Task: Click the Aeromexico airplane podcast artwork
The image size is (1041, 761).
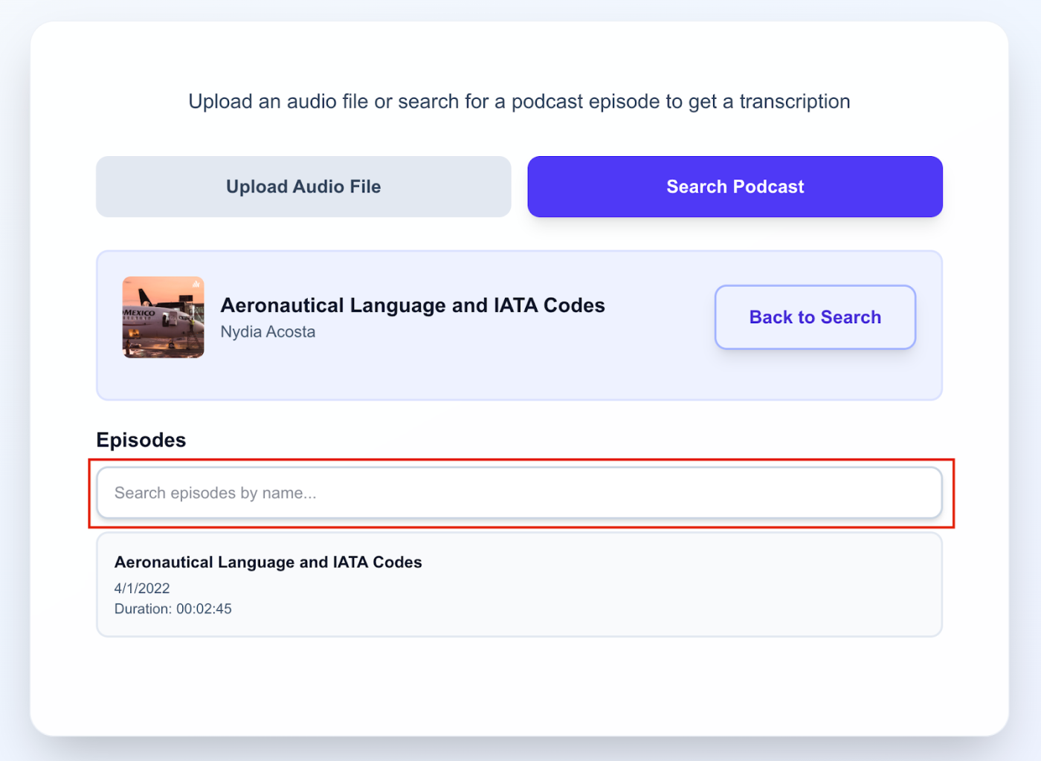Action: (x=163, y=317)
